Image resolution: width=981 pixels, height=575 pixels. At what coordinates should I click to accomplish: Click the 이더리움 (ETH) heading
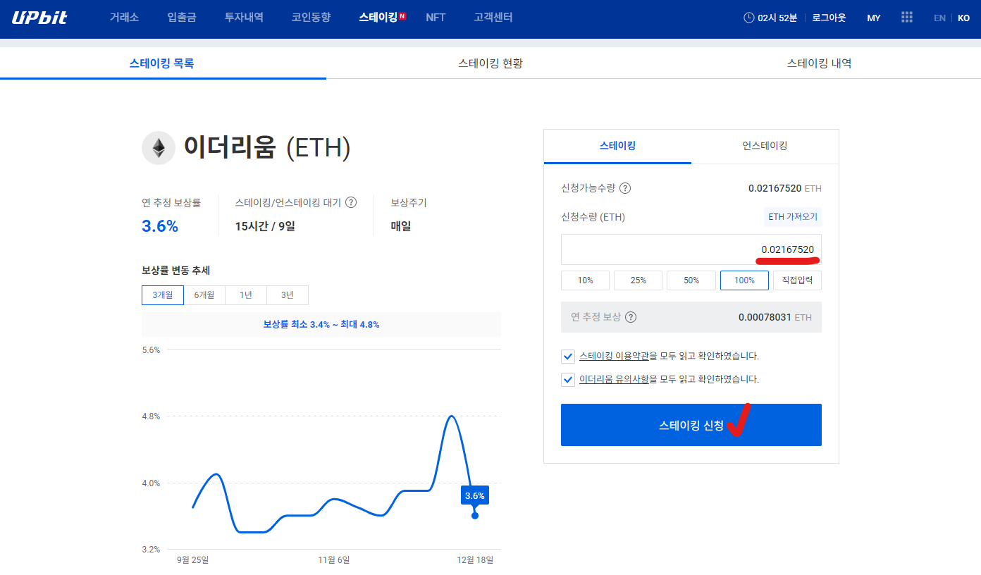(267, 148)
